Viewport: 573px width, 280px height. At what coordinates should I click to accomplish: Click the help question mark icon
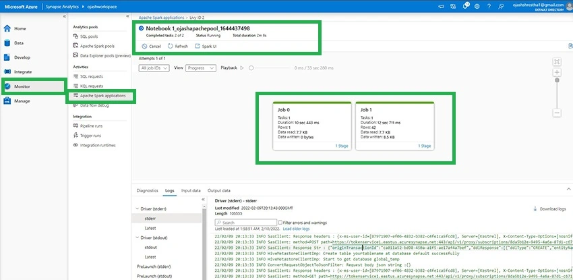tap(489, 6)
